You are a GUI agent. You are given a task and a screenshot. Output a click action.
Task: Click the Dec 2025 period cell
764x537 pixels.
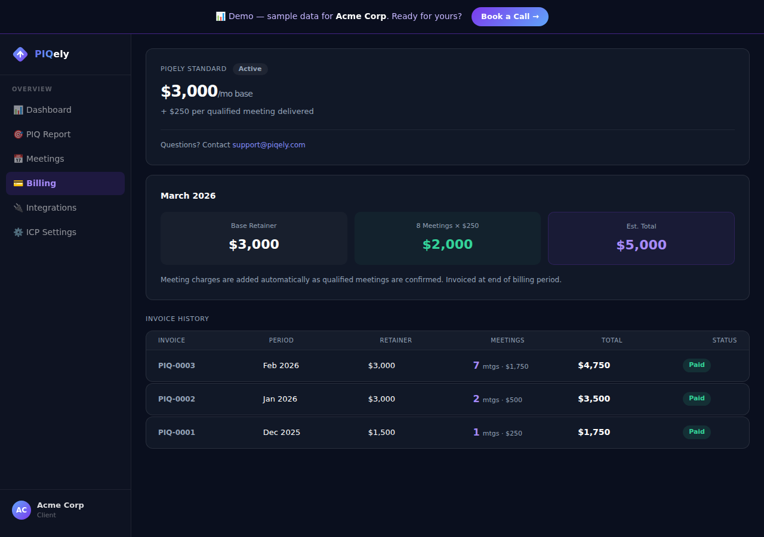282,433
